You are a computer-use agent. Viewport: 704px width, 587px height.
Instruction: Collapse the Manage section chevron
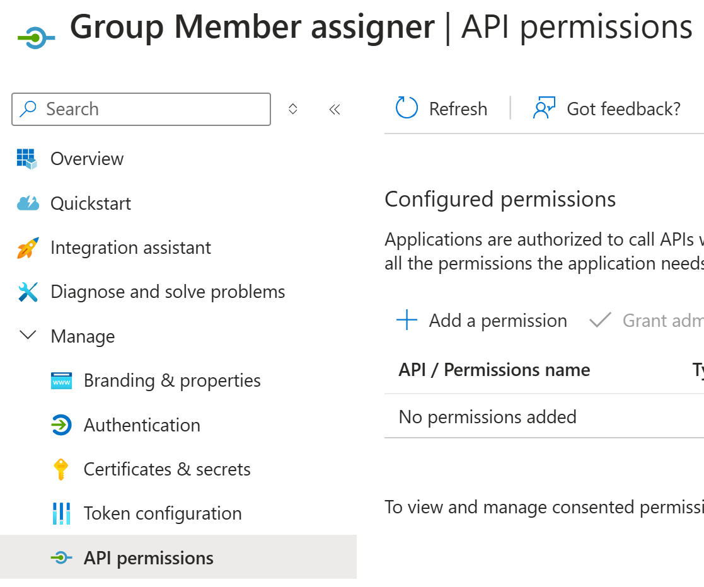click(x=28, y=335)
